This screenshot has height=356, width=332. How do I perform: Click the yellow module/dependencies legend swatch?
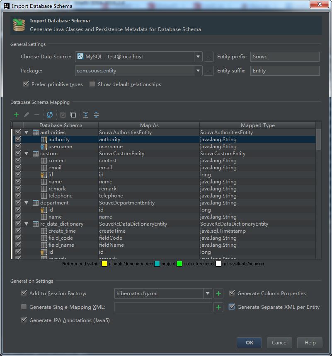[105, 264]
